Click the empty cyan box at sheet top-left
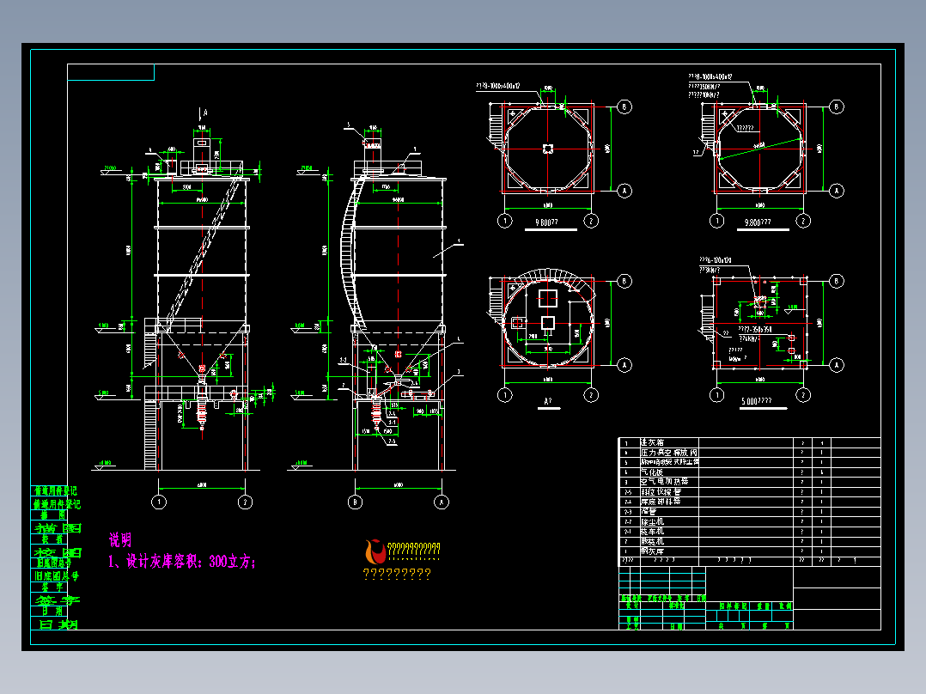 pyautogui.click(x=111, y=72)
